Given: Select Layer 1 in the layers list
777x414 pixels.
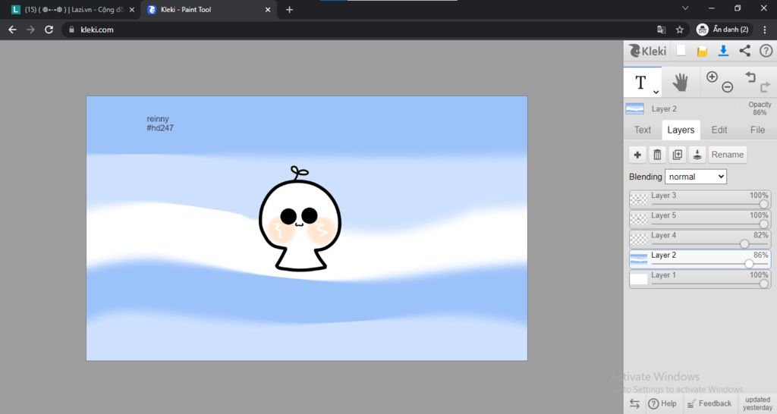Looking at the screenshot, I should pyautogui.click(x=700, y=279).
